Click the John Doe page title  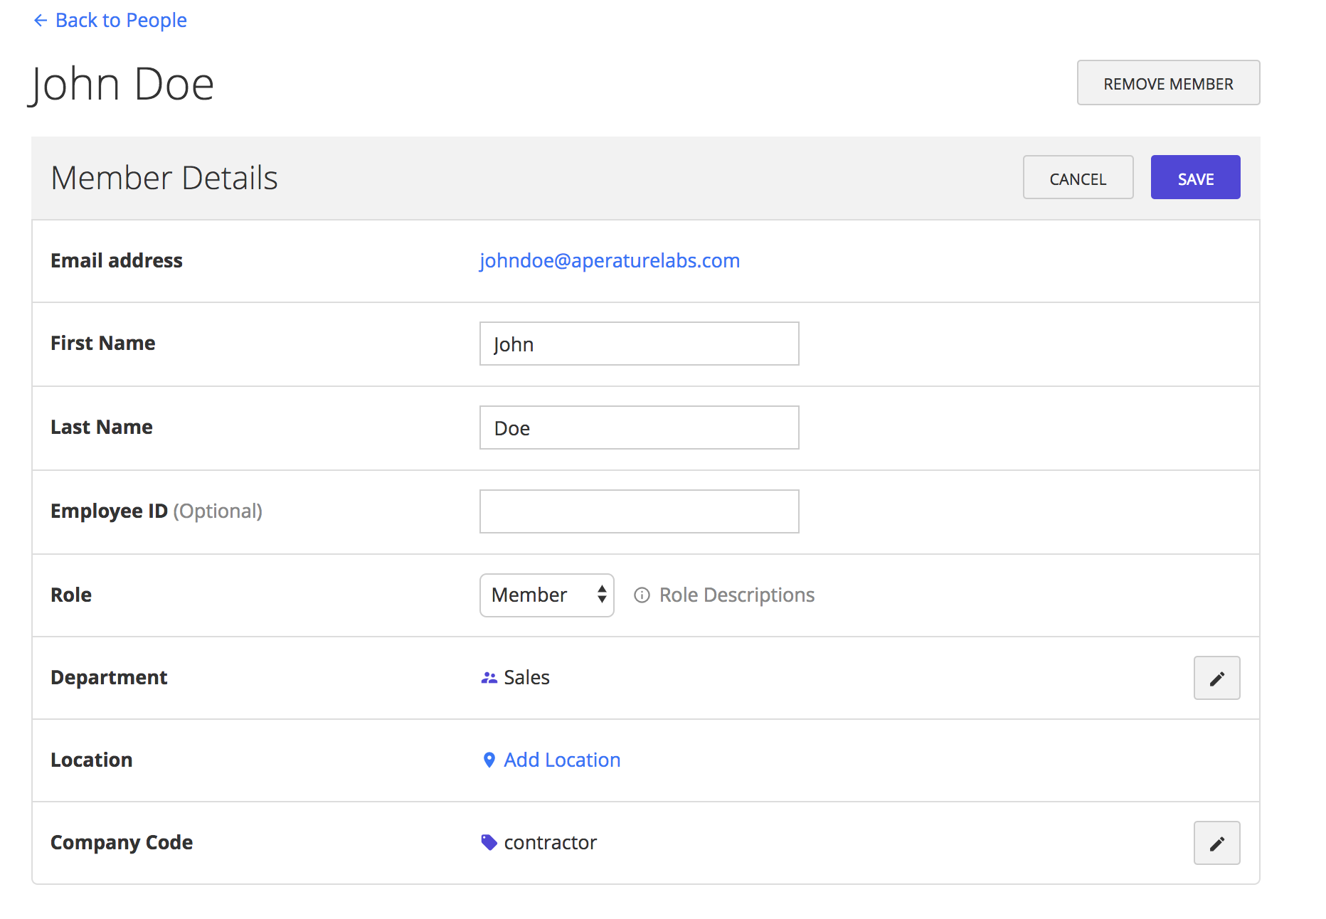coord(122,84)
